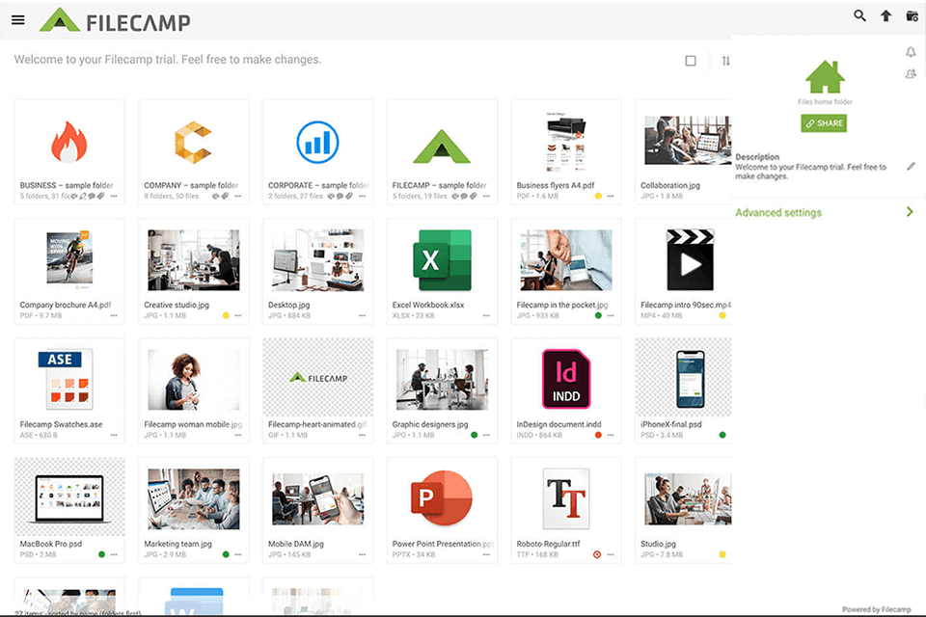
Task: Click green label dot on Graphic designers.jpg
Action: (x=475, y=435)
